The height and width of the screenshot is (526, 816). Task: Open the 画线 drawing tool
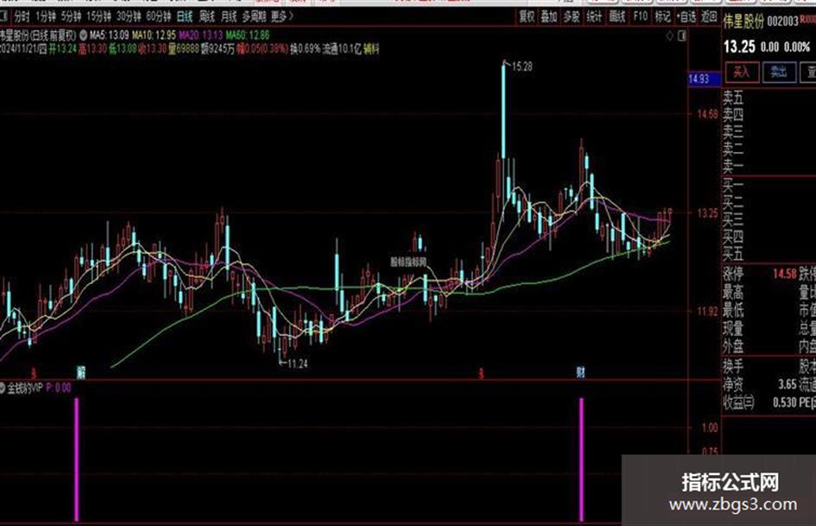[617, 16]
